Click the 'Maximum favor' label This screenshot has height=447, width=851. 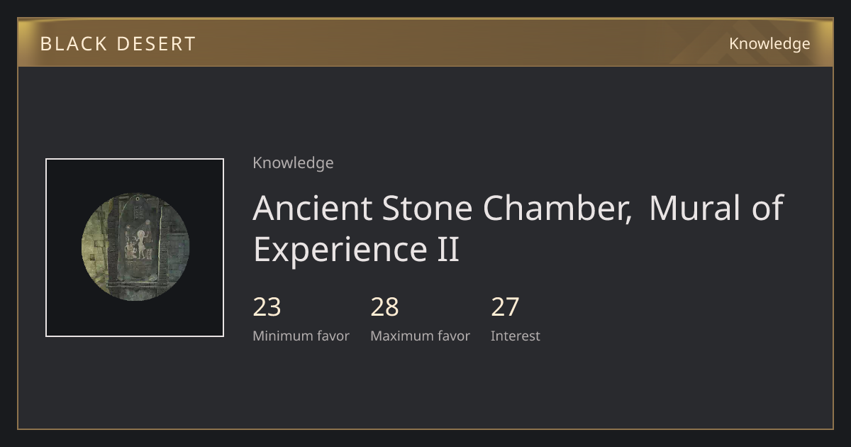(x=421, y=336)
